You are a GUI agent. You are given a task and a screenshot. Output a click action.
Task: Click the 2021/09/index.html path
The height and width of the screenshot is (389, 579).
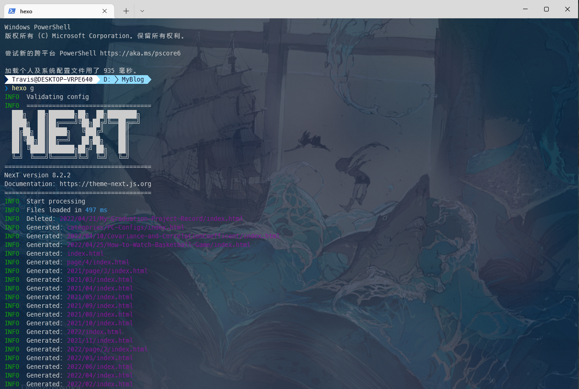click(x=100, y=306)
